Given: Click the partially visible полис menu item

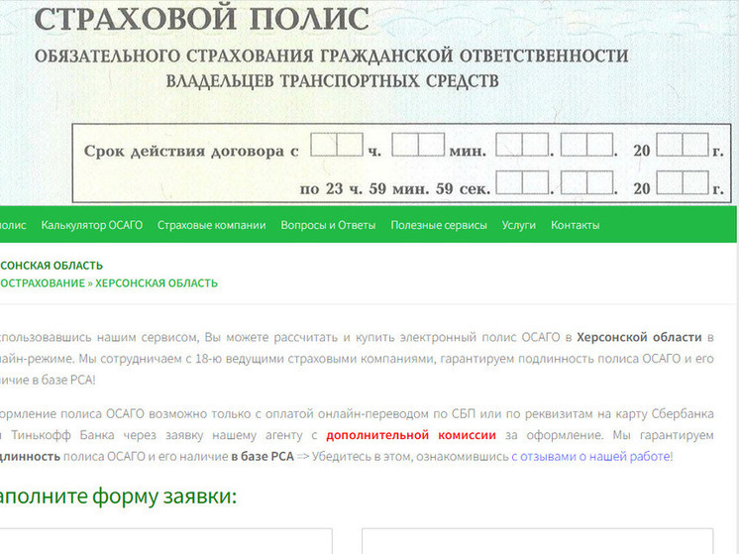Looking at the screenshot, I should 13,225.
